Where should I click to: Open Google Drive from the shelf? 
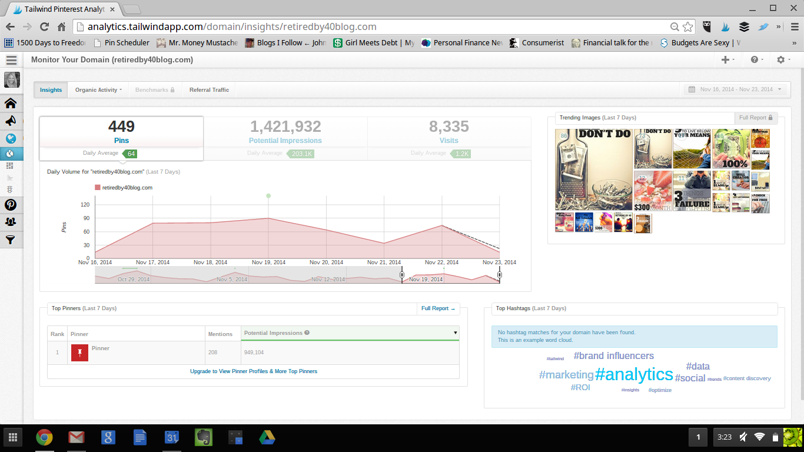(x=267, y=437)
